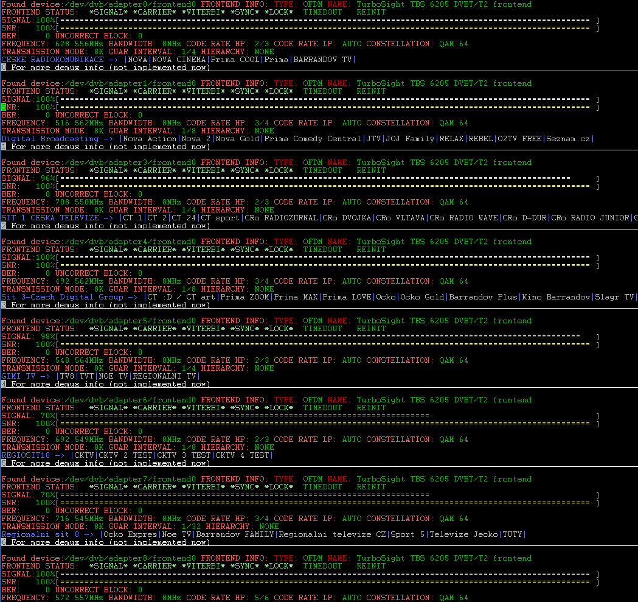
Task: Click the /dev/dvb/adapter1/frontend0 device path
Action: [x=130, y=83]
